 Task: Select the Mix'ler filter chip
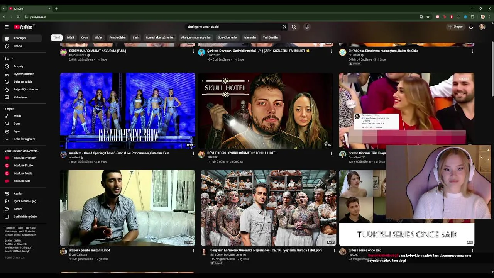[x=98, y=37]
